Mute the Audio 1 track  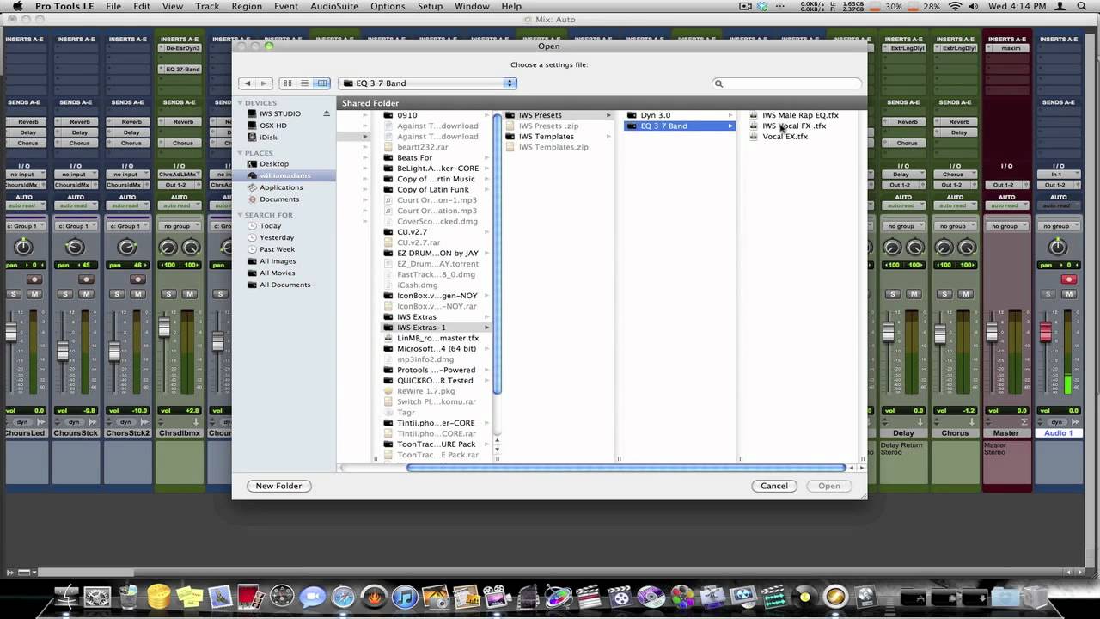(1069, 294)
